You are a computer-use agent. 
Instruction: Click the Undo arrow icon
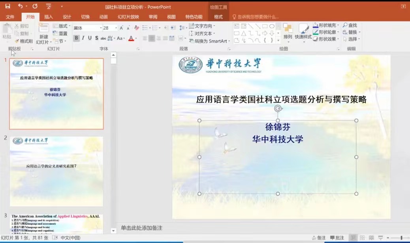[x=21, y=6]
